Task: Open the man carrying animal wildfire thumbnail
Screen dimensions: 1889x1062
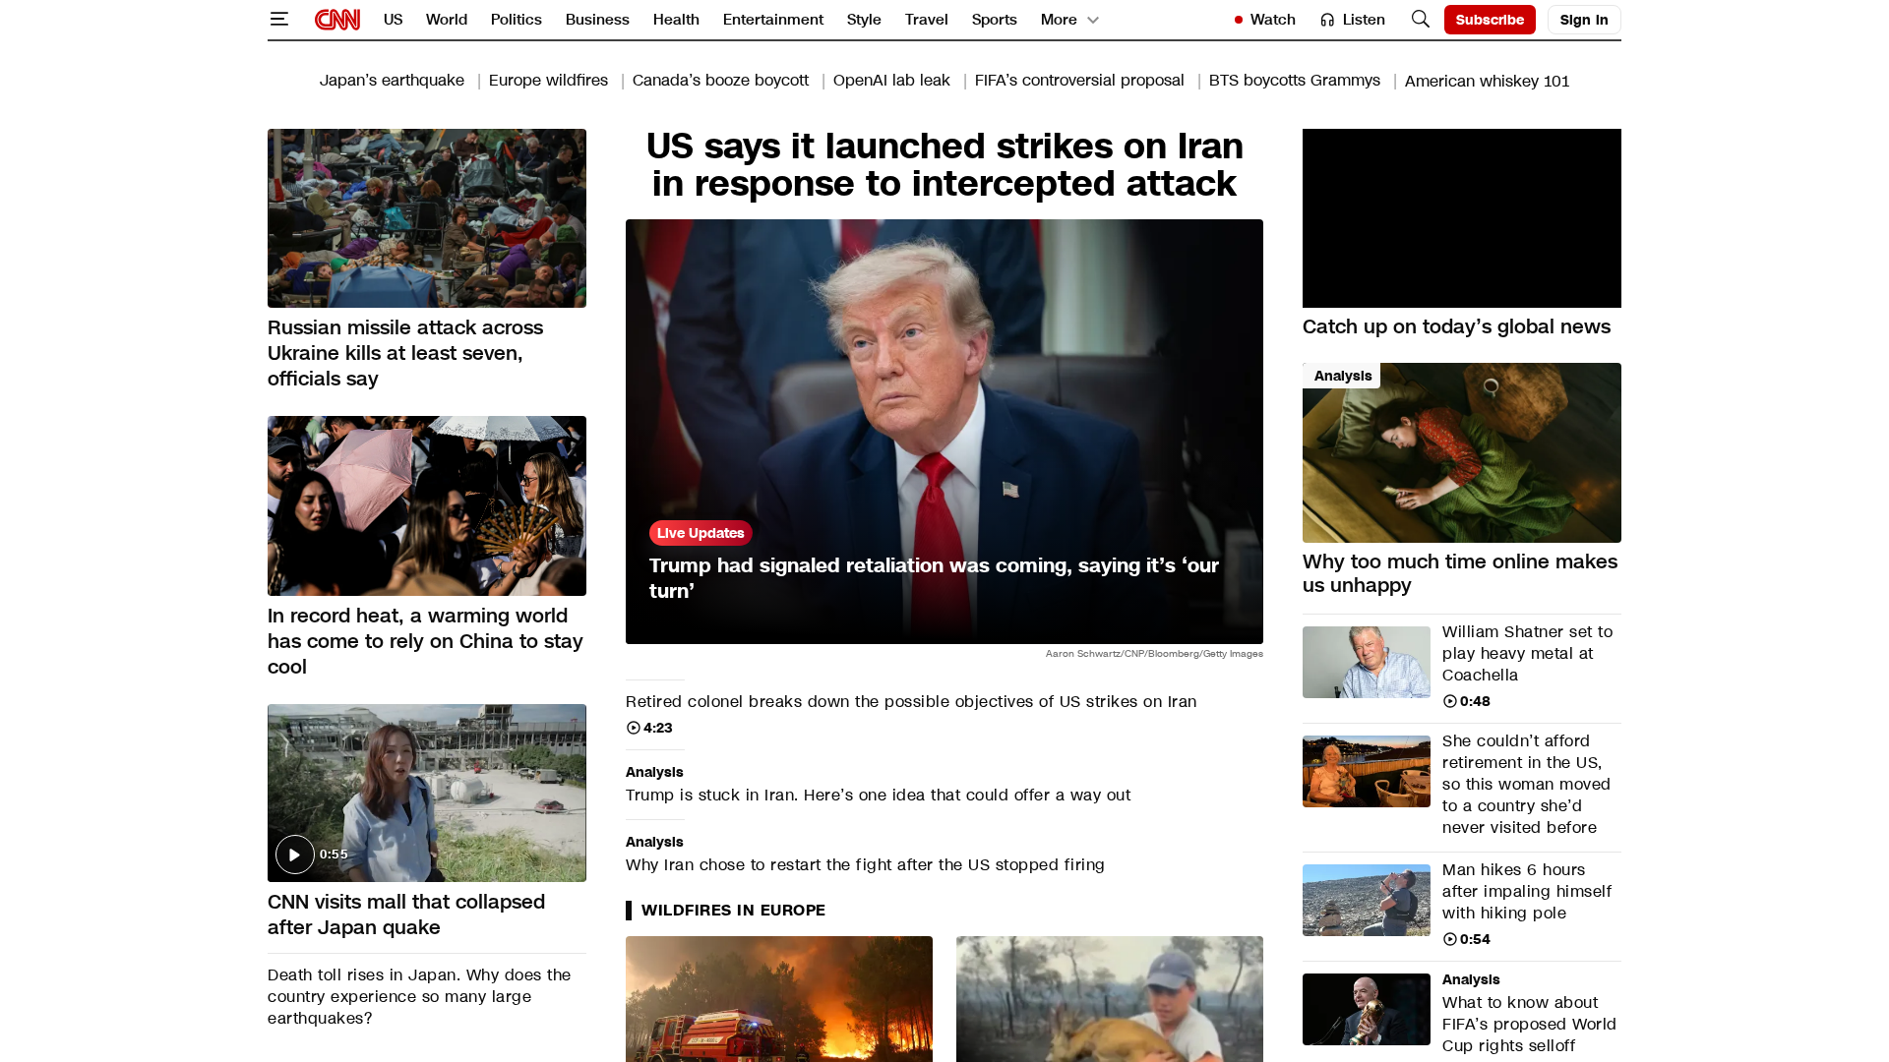Action: pyautogui.click(x=1110, y=999)
